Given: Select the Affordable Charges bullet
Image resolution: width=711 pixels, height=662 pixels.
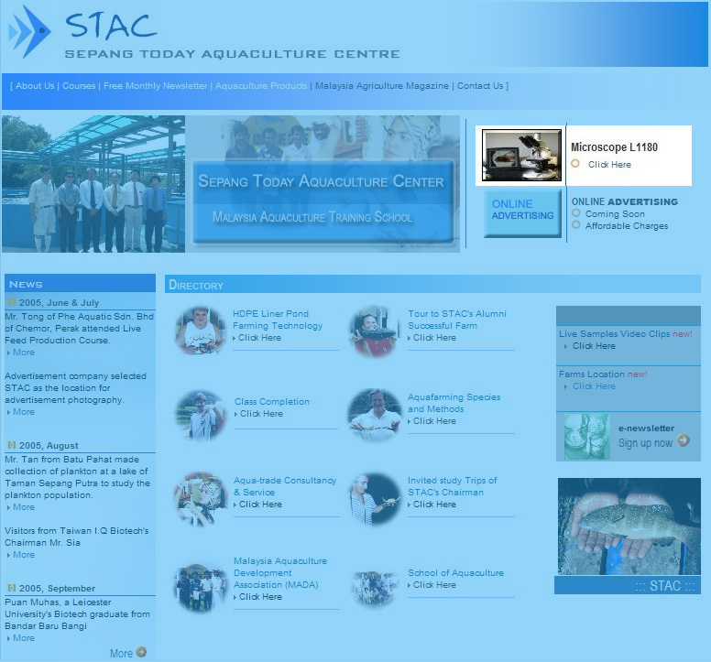Looking at the screenshot, I should coord(575,224).
